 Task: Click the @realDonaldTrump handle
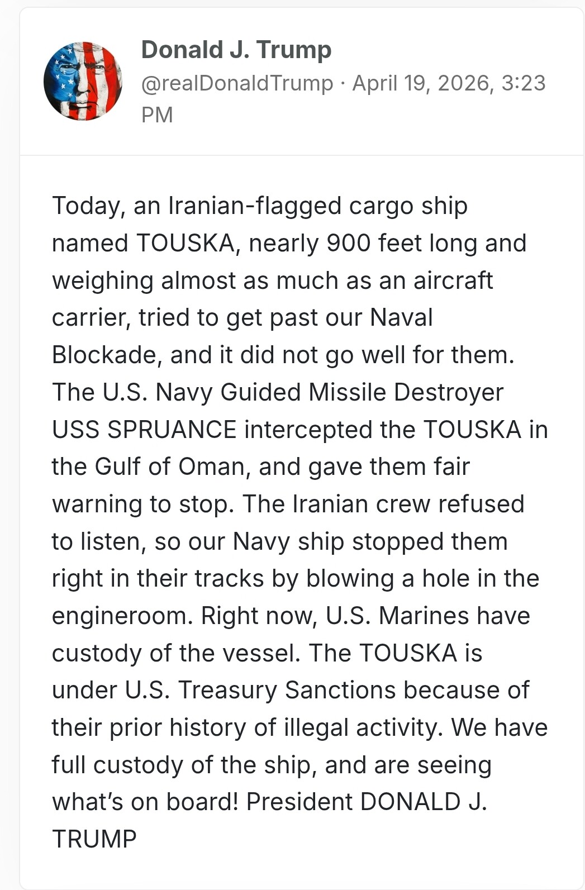click(x=237, y=83)
